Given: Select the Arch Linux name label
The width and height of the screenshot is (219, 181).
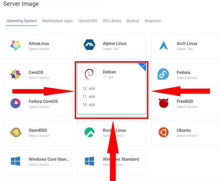Looking at the screenshot, I should point(187,43).
